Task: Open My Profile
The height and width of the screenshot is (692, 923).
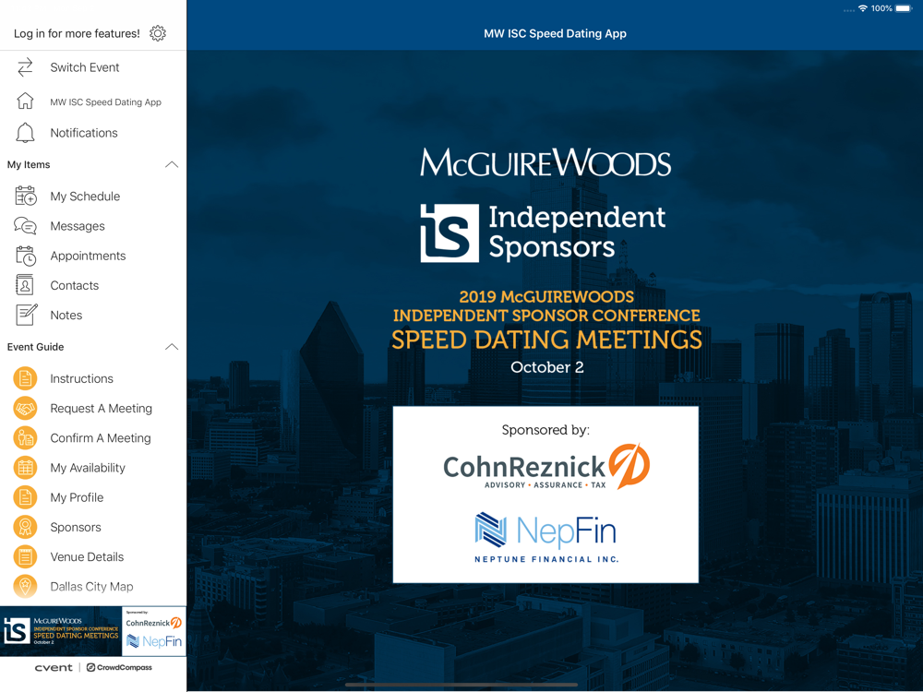Action: click(93, 497)
